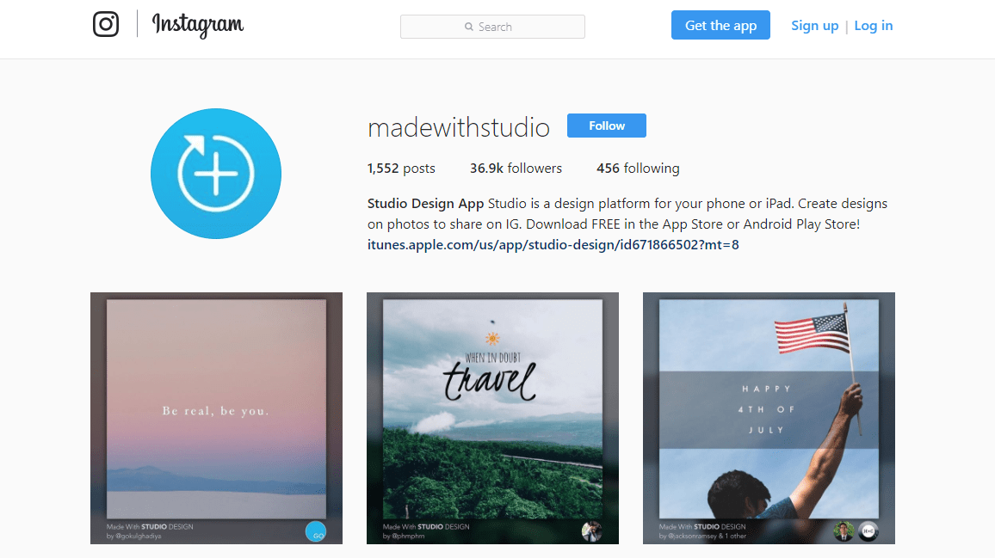Click the Instagram wordmark logo
This screenshot has height=558, width=995.
tap(197, 26)
